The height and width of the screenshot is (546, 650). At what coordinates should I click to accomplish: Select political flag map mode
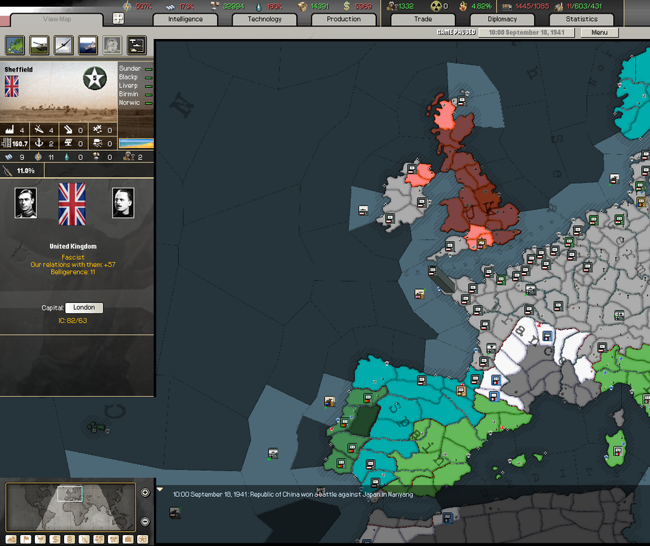(26, 539)
